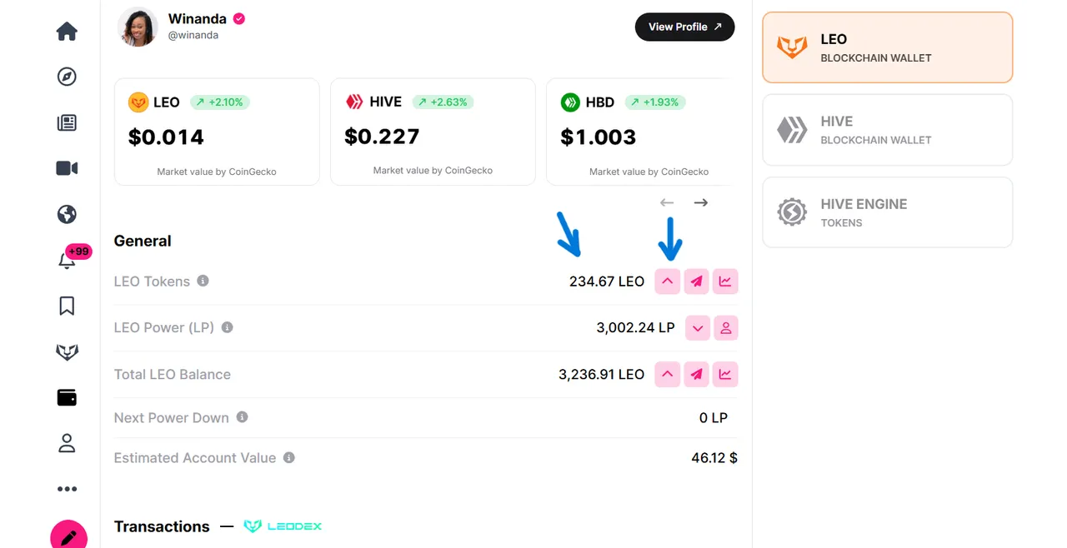Select the HIVE Blockchain Wallet tab
The height and width of the screenshot is (548, 1067).
pyautogui.click(x=888, y=130)
